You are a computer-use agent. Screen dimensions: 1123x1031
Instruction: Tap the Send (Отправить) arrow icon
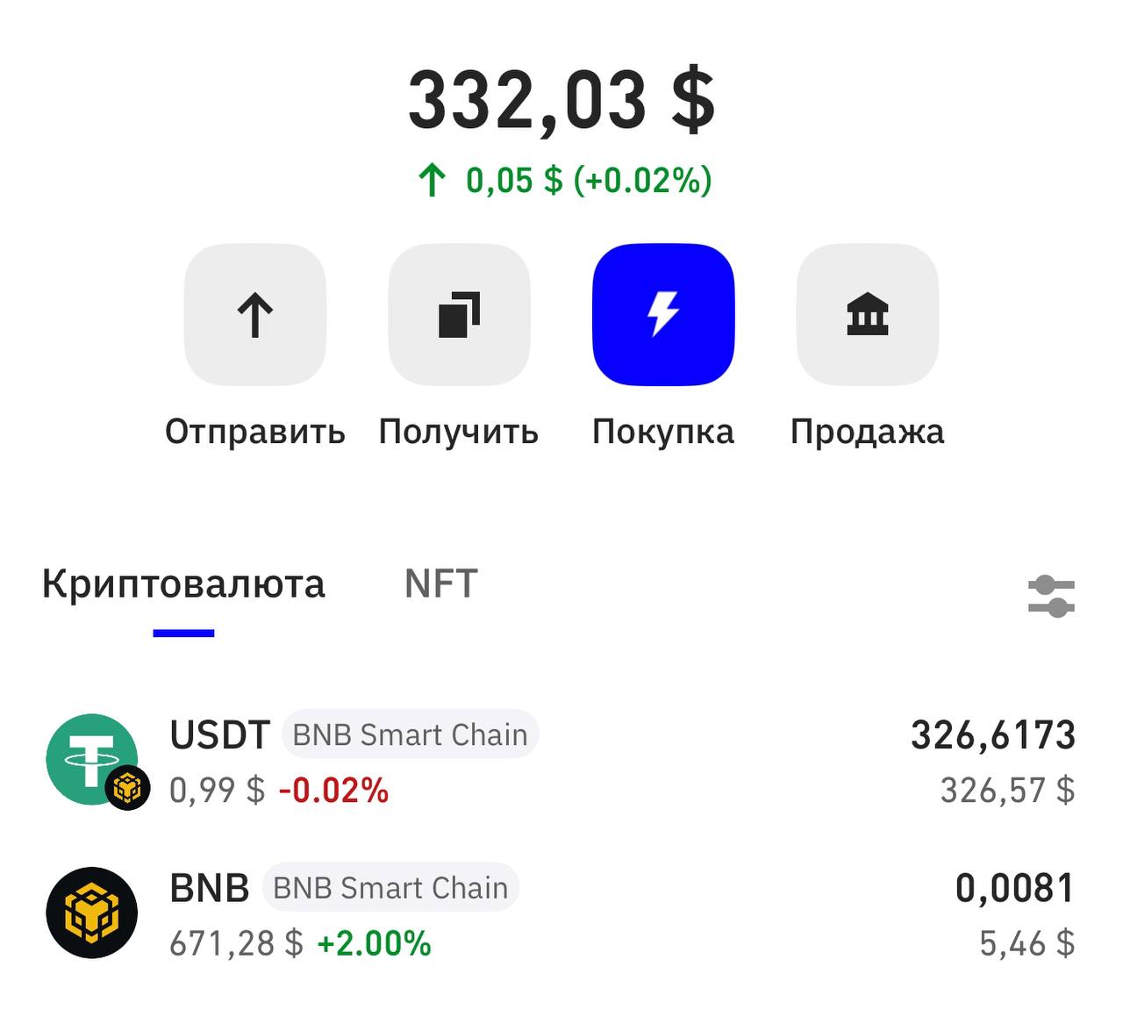point(255,314)
